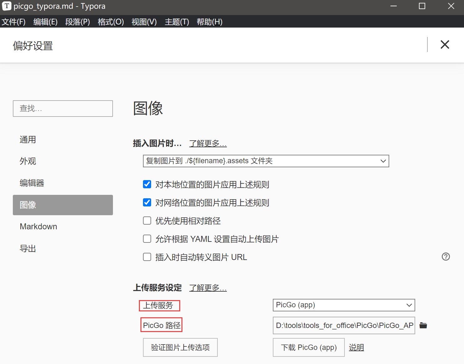Viewport: 464px width, 364px height.
Task: Select the 通用 settings category
Action: (x=63, y=139)
